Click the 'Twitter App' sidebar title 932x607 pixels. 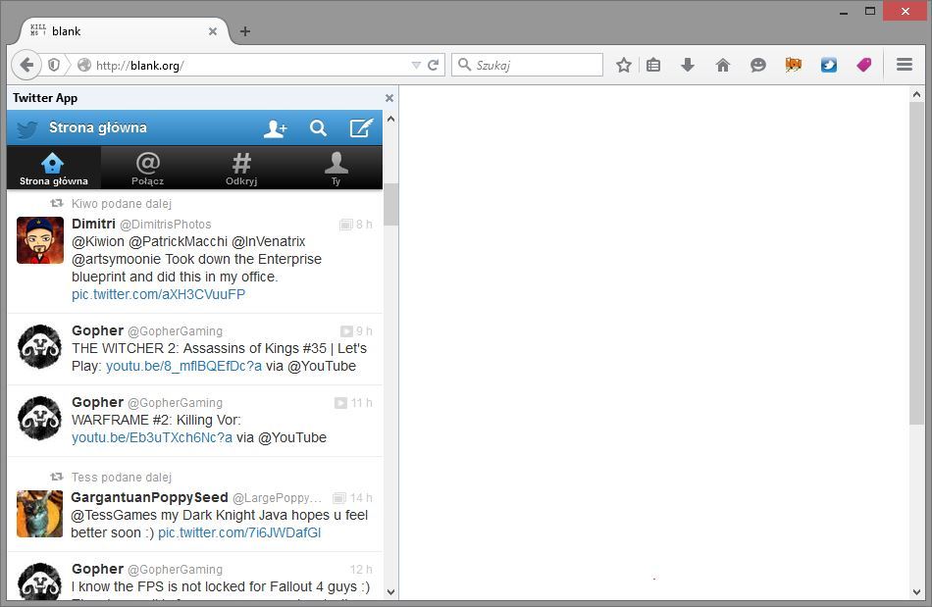click(45, 98)
